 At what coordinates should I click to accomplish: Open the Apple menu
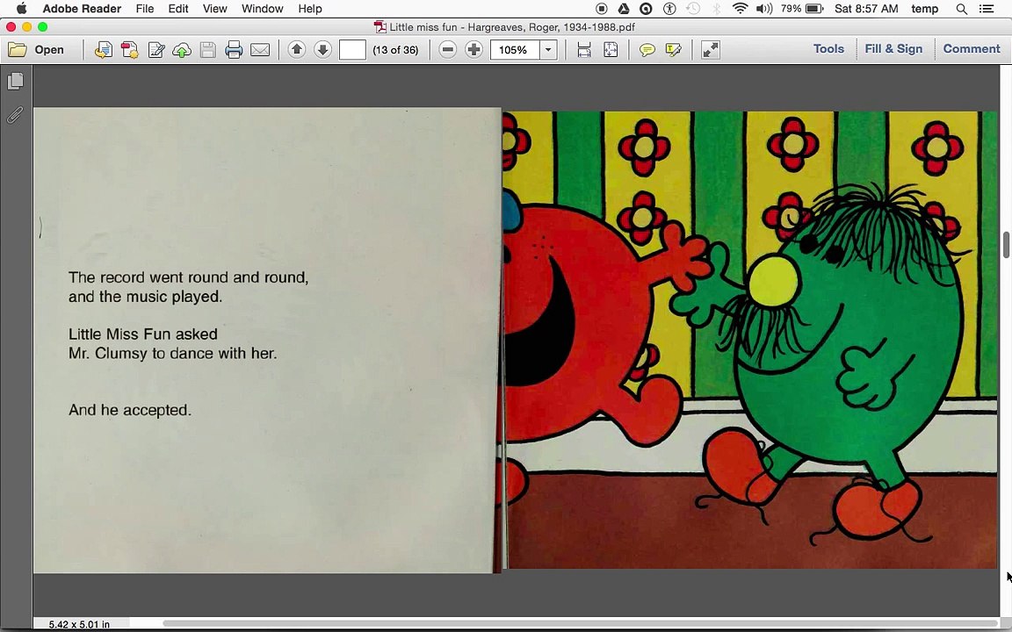21,9
